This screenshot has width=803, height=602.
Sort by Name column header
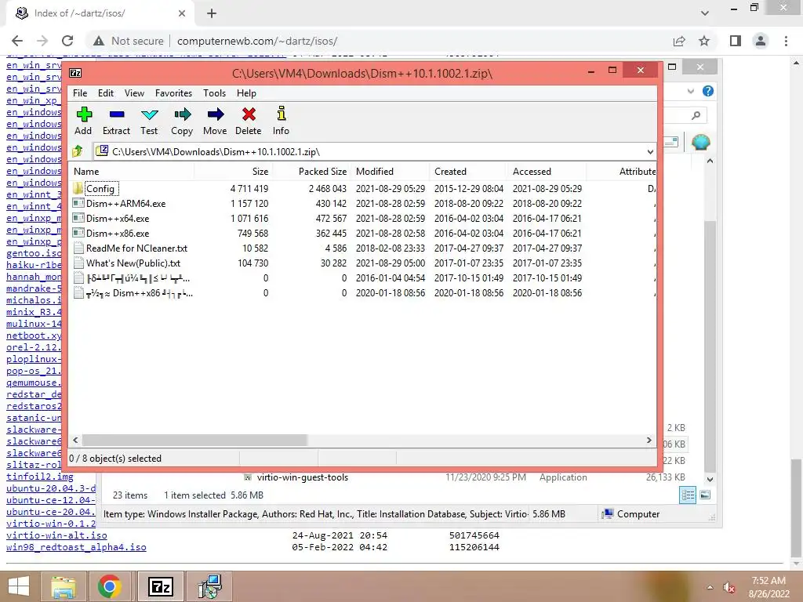(x=132, y=172)
